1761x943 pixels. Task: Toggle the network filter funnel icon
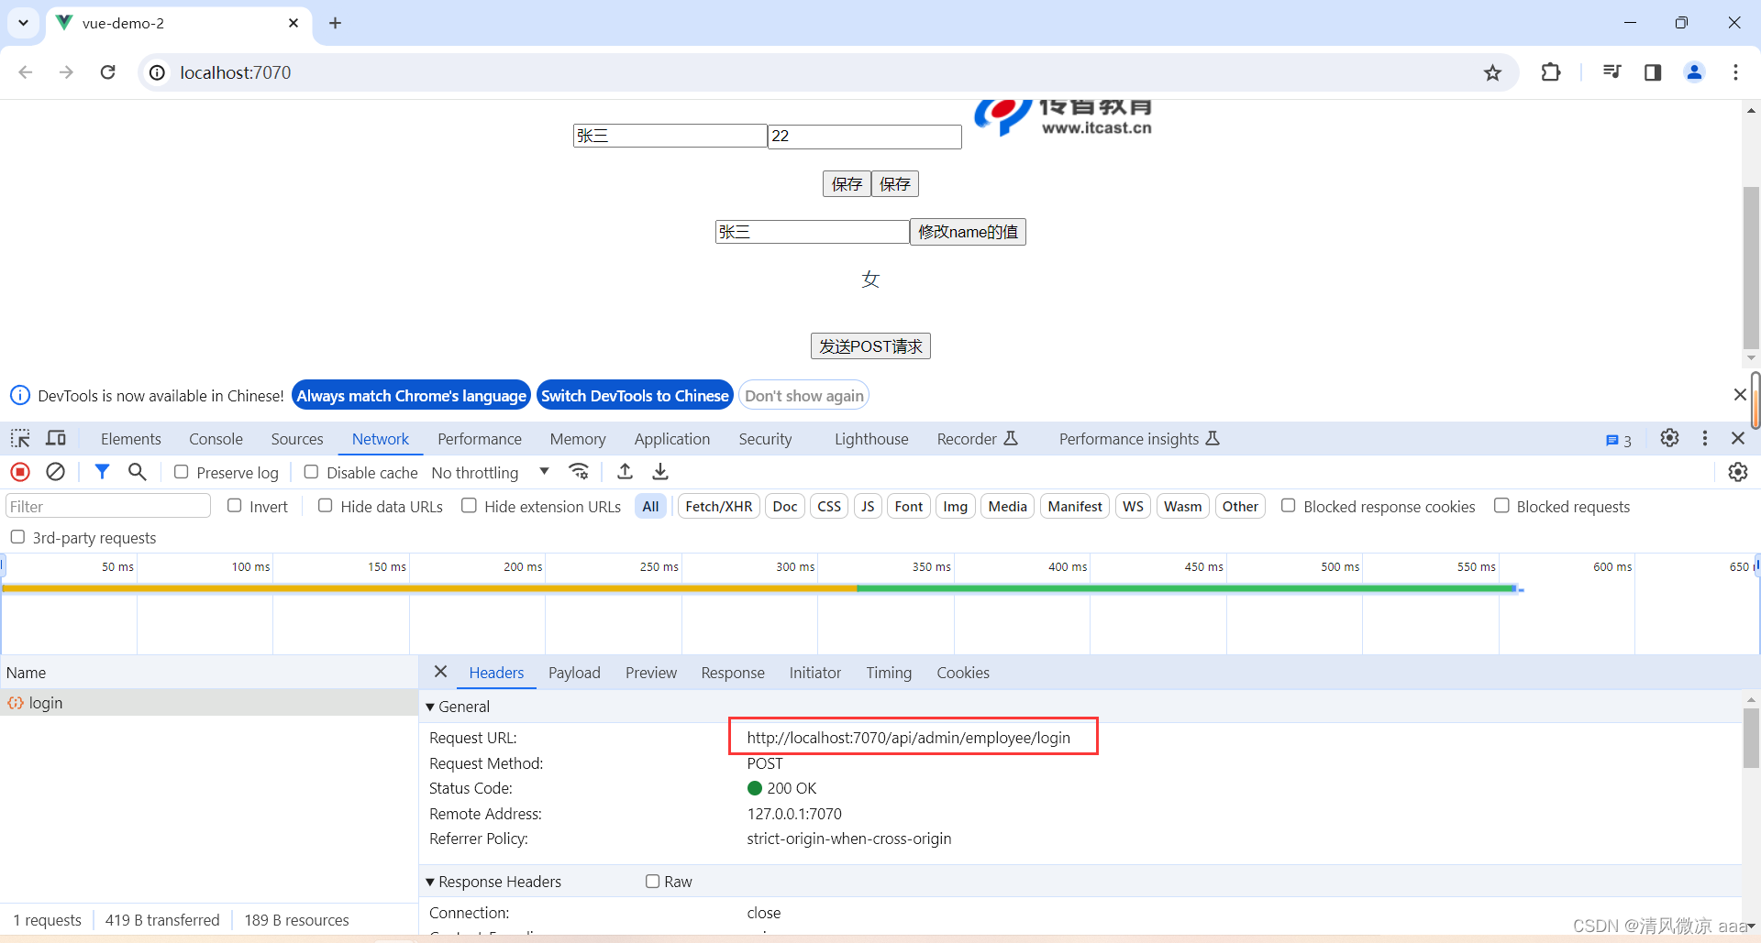pyautogui.click(x=102, y=472)
